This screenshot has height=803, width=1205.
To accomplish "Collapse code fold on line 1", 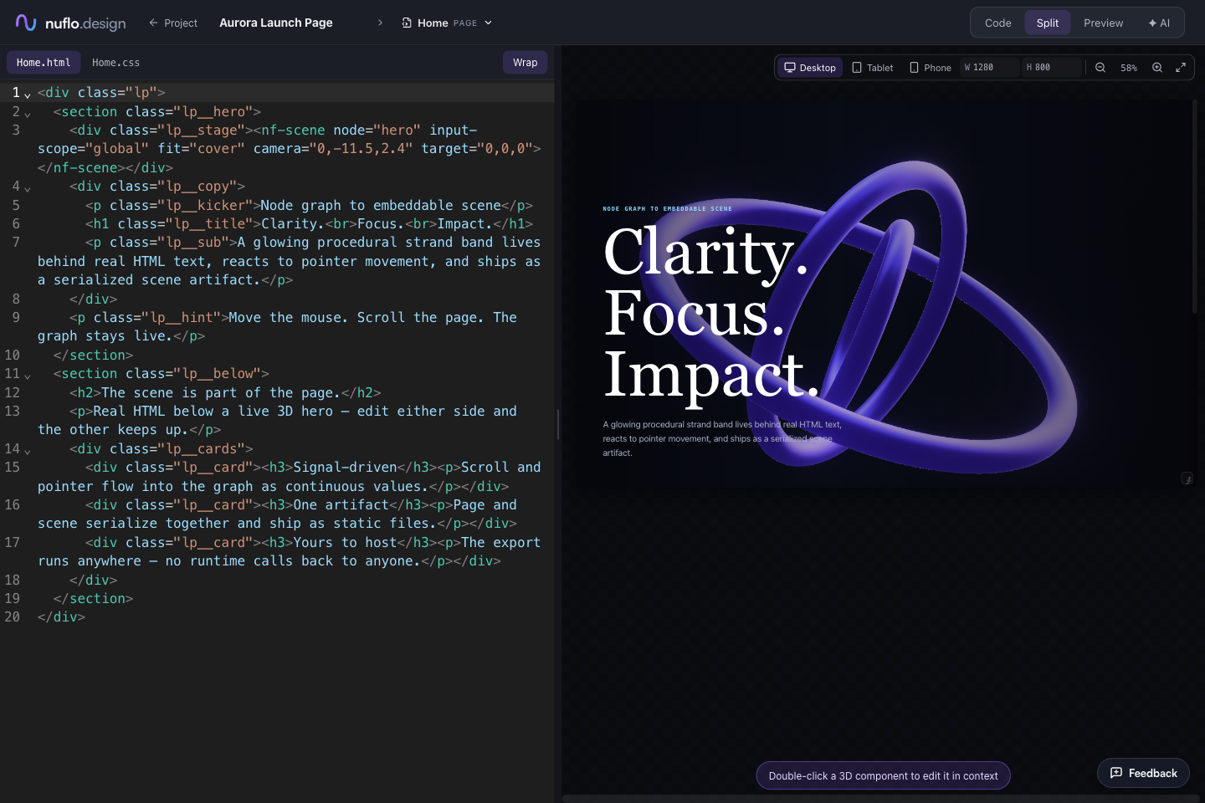I will click(28, 95).
